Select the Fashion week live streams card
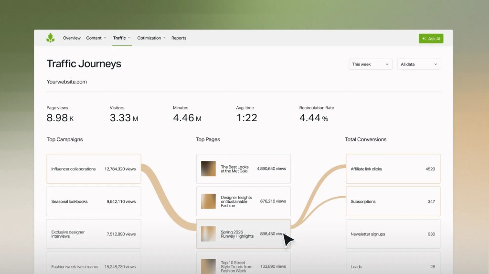The image size is (489, 274). click(x=94, y=263)
